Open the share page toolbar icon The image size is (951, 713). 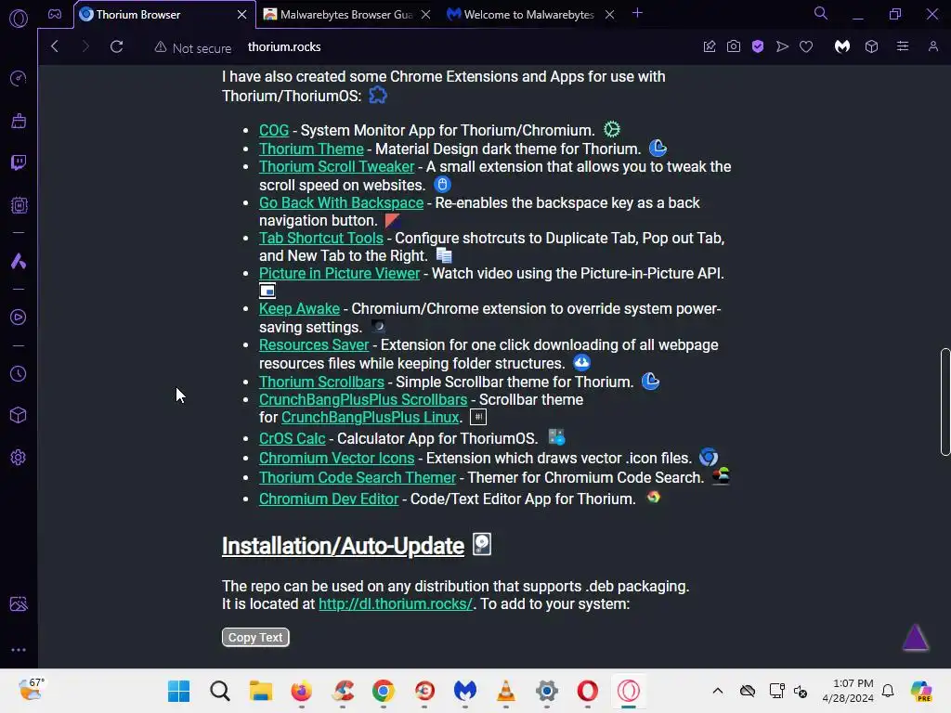(709, 46)
